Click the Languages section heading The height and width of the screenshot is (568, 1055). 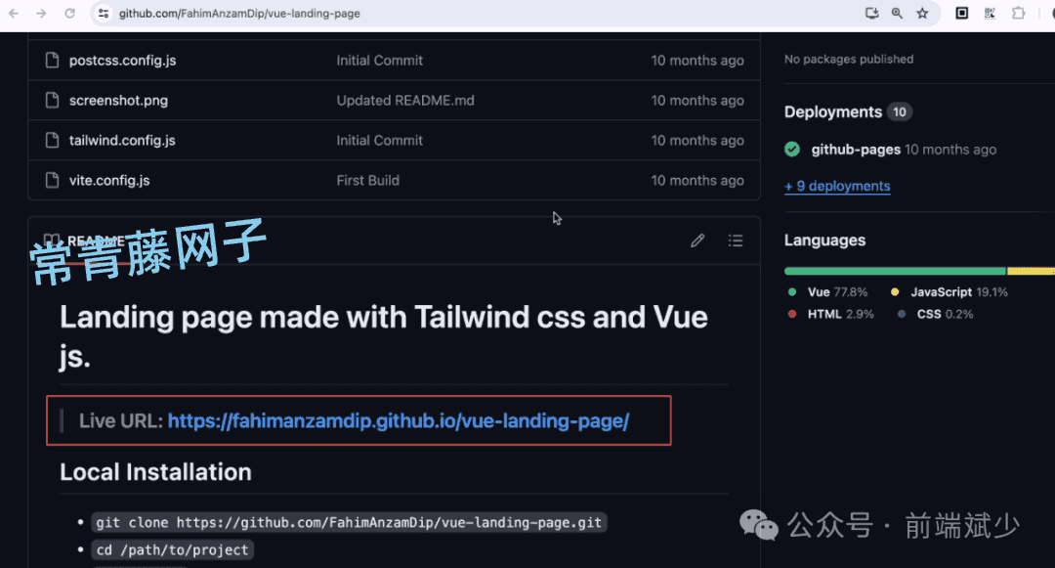tap(824, 240)
